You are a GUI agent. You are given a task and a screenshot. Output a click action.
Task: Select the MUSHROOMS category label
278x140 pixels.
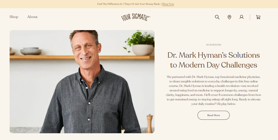coord(214,45)
